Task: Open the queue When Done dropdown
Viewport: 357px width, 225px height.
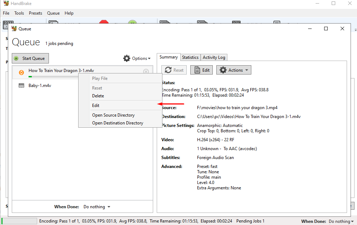Action: point(109,207)
